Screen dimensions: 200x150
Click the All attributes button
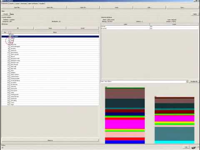click(17, 28)
